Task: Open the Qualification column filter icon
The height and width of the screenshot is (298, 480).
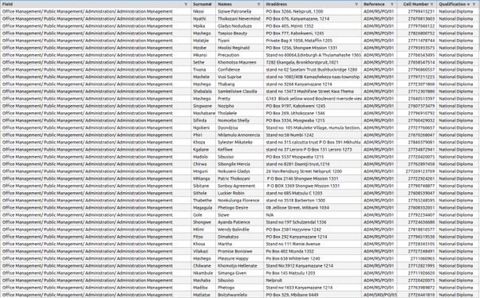Action: click(474, 4)
